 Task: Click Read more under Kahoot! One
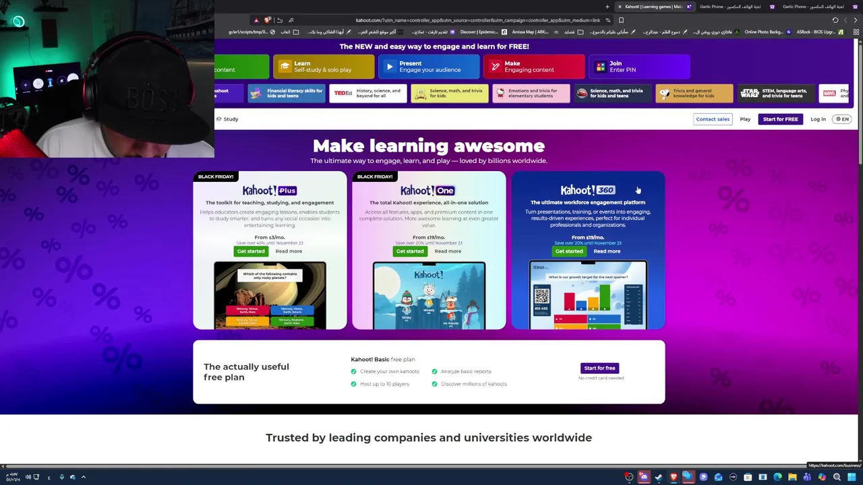click(448, 251)
